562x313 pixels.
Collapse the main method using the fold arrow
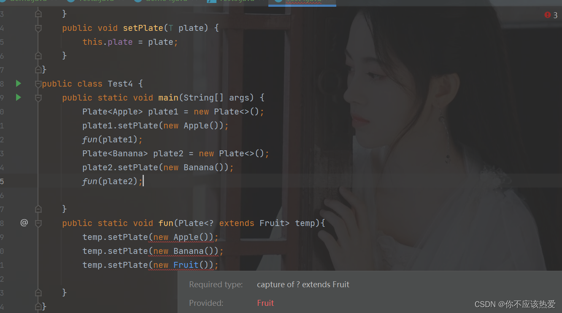point(38,97)
